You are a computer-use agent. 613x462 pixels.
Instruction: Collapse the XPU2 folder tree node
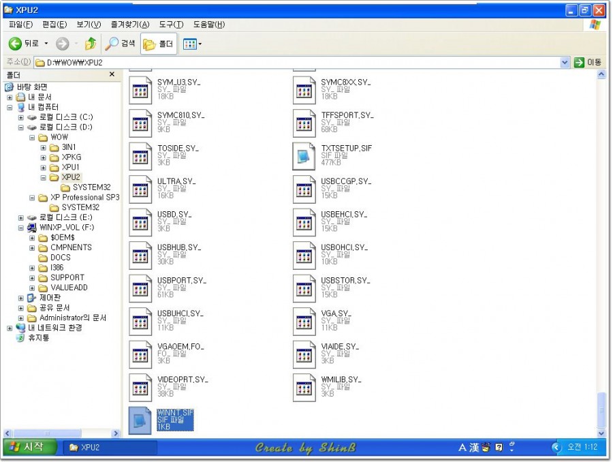(x=44, y=177)
